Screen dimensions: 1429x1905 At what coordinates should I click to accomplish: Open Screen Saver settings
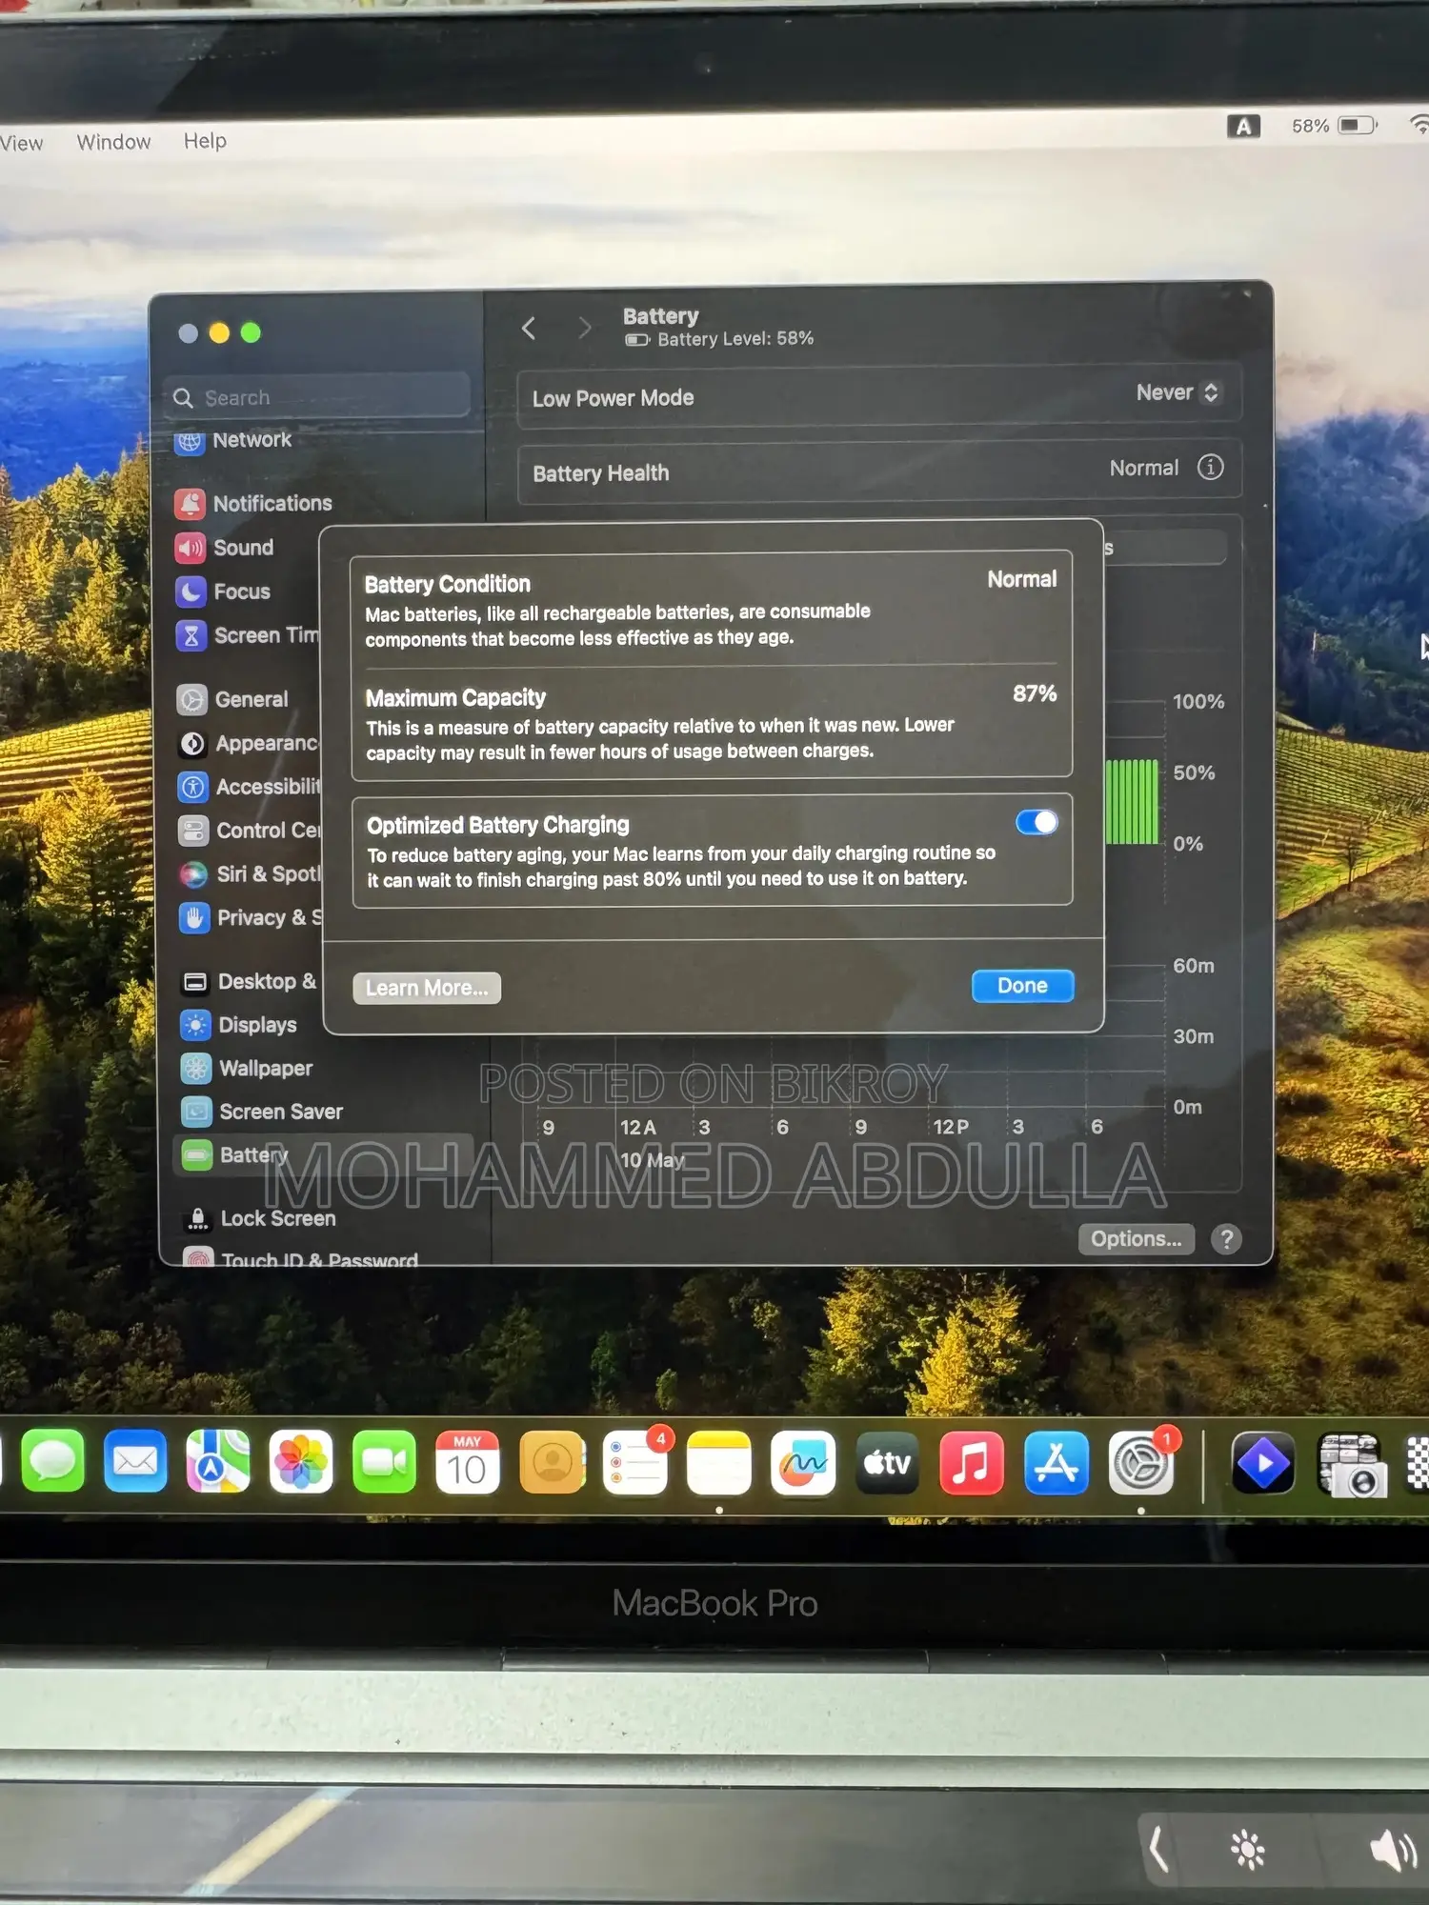click(x=262, y=1112)
